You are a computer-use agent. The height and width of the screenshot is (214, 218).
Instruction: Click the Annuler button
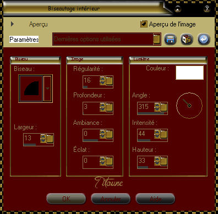111,199
